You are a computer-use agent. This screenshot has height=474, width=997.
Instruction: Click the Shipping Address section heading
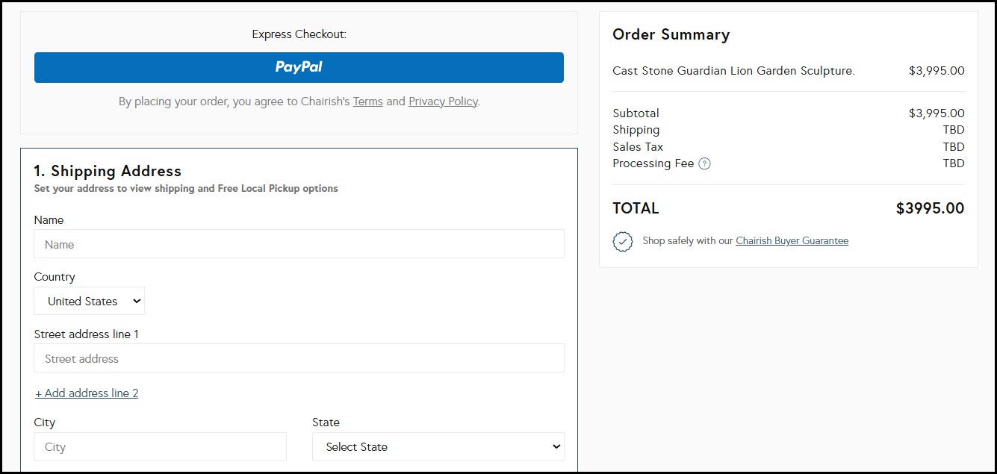click(108, 171)
